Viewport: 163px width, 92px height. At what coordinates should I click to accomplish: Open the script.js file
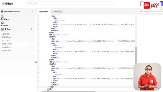point(6,47)
